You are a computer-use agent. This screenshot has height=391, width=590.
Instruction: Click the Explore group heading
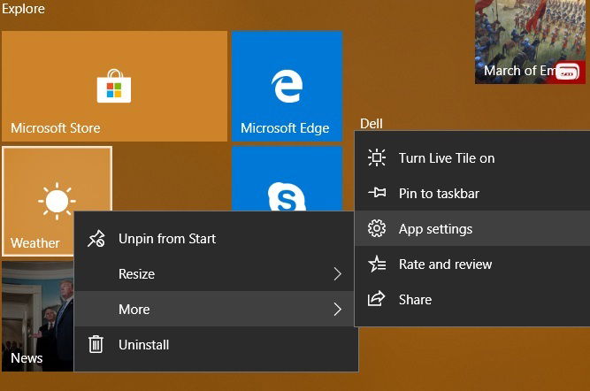(23, 8)
